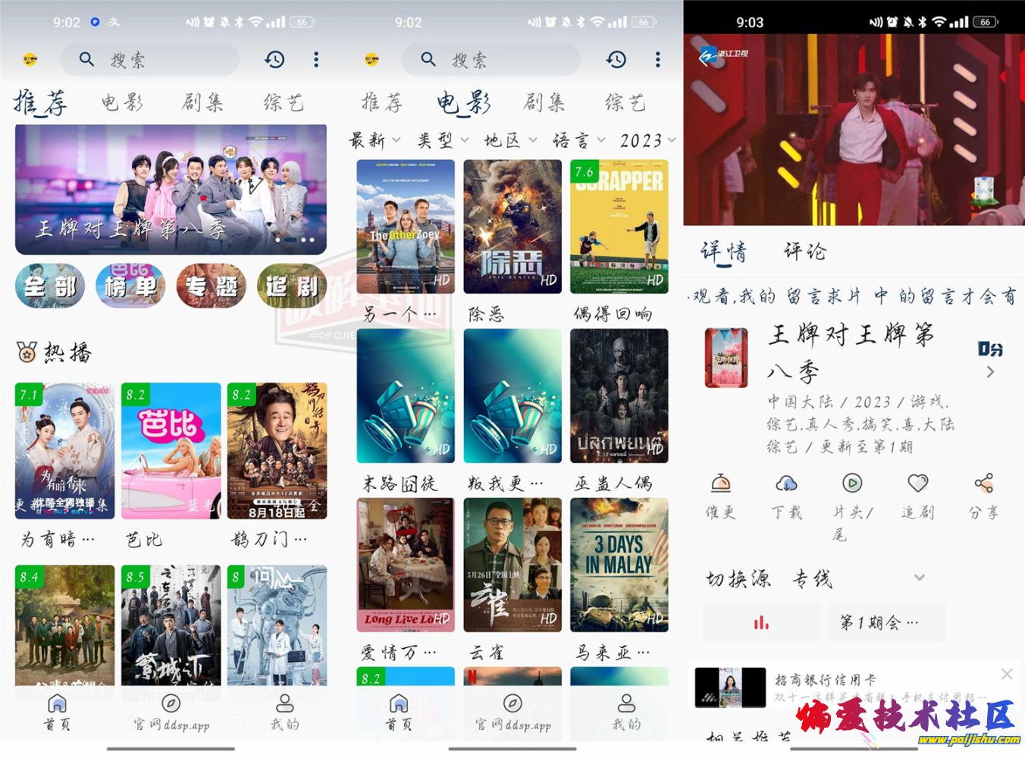Tap the 片头/尾 skip intro icon

(852, 484)
